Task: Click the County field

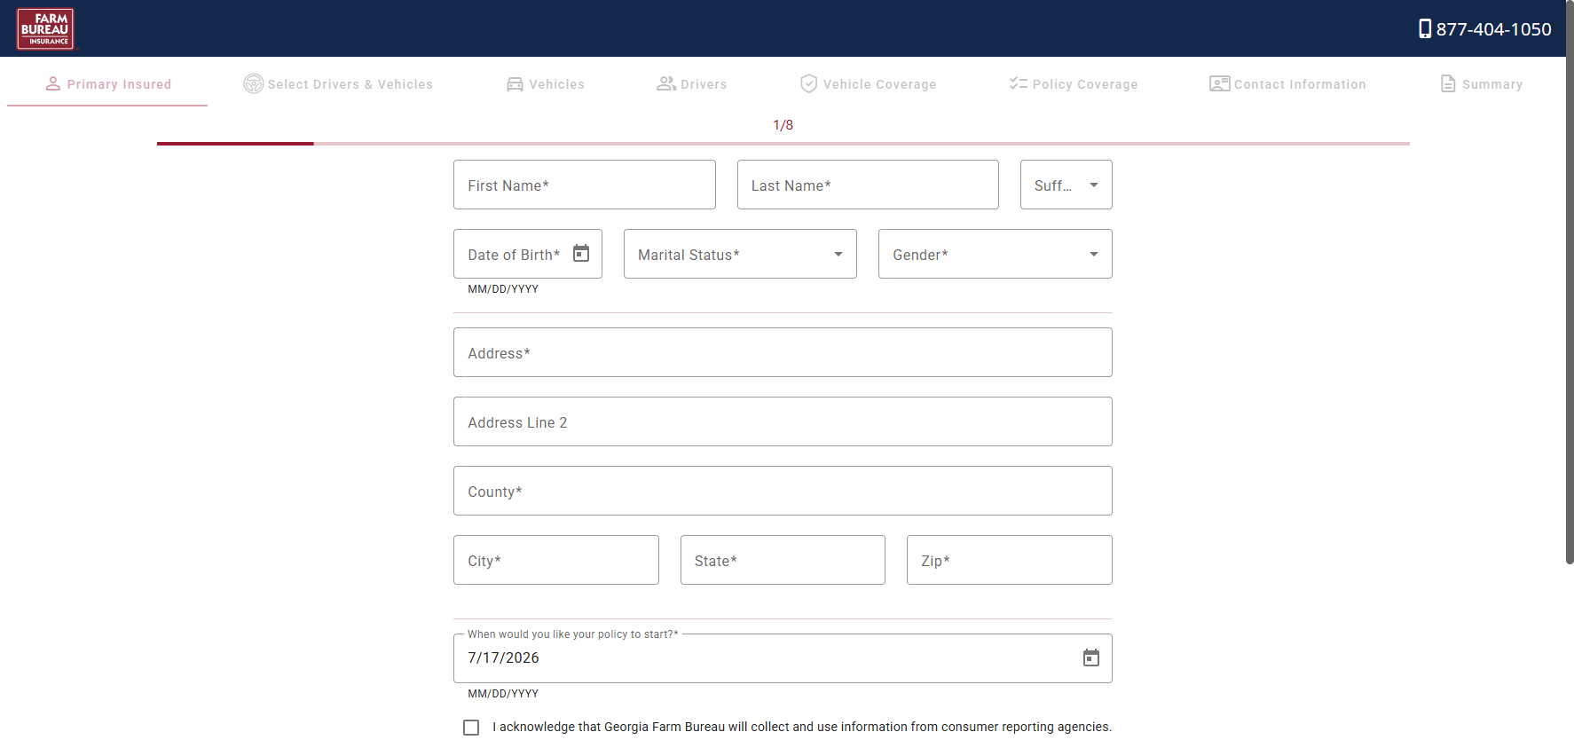Action: coord(783,491)
